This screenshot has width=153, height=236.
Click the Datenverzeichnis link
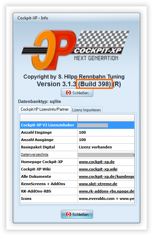tap(35, 154)
